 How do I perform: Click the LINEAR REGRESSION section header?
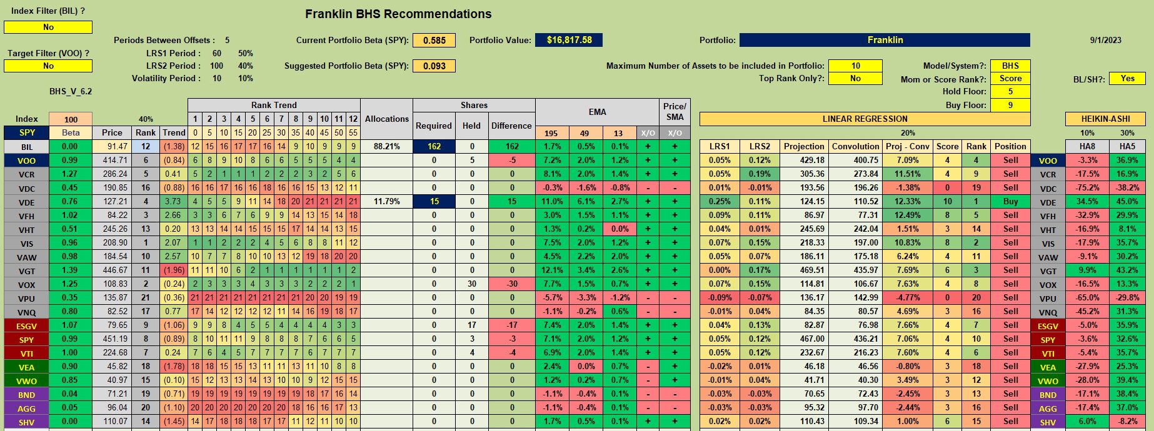(865, 119)
